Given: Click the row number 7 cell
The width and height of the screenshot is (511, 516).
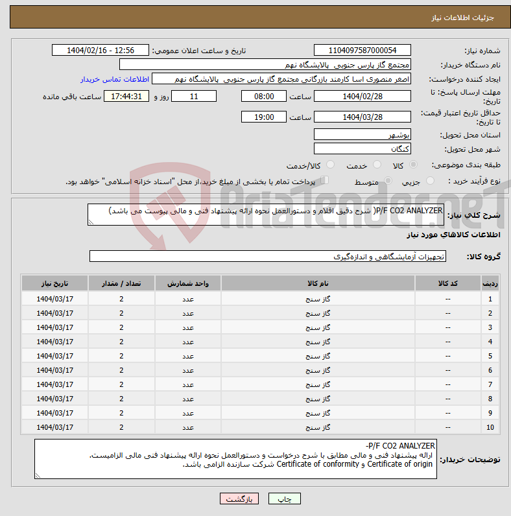Looking at the screenshot, I should click(490, 384).
